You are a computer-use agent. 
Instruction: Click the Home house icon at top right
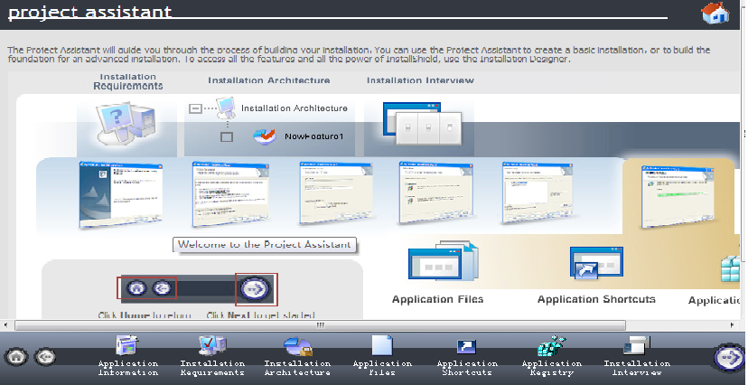[716, 13]
